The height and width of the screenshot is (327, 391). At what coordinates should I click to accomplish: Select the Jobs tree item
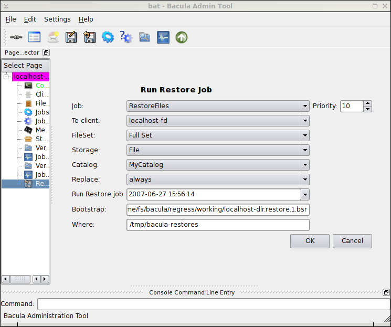(37, 112)
